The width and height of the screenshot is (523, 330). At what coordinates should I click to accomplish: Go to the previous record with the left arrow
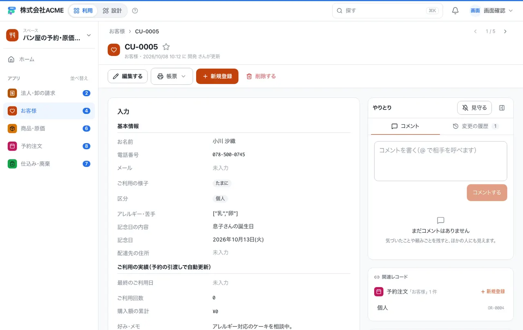tap(475, 31)
